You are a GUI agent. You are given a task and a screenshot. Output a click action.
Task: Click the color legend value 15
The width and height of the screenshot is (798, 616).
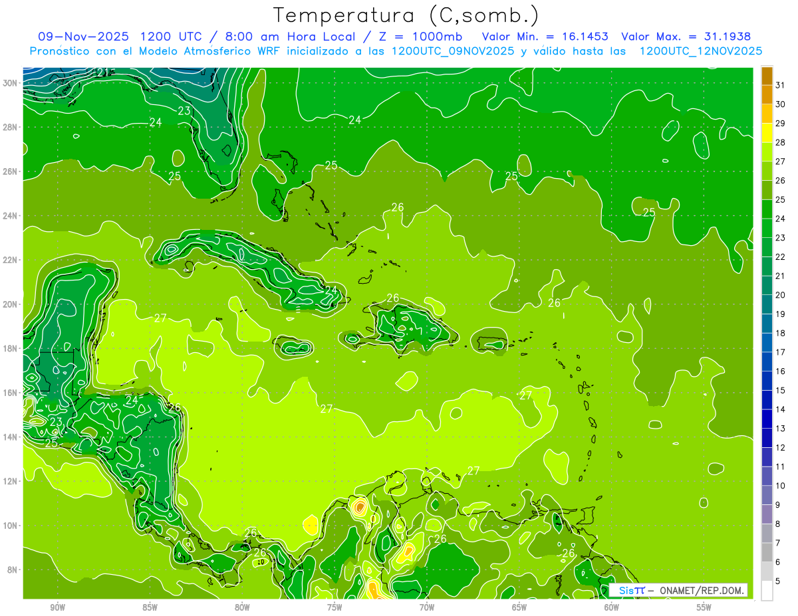pos(781,391)
